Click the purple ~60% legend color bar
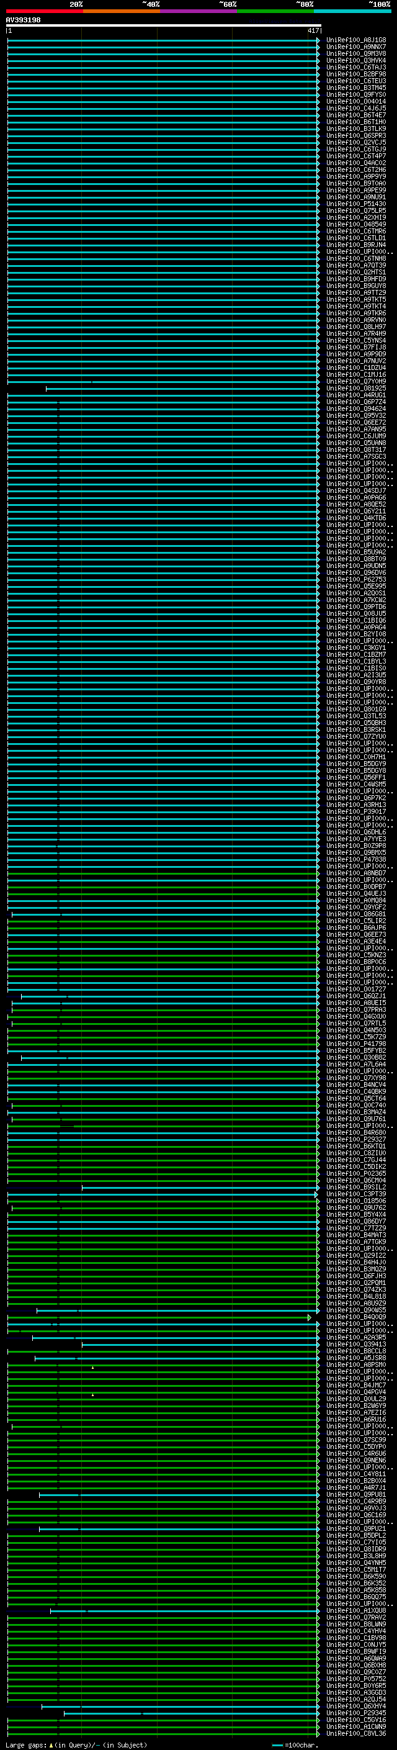397x1750 pixels. click(x=198, y=11)
